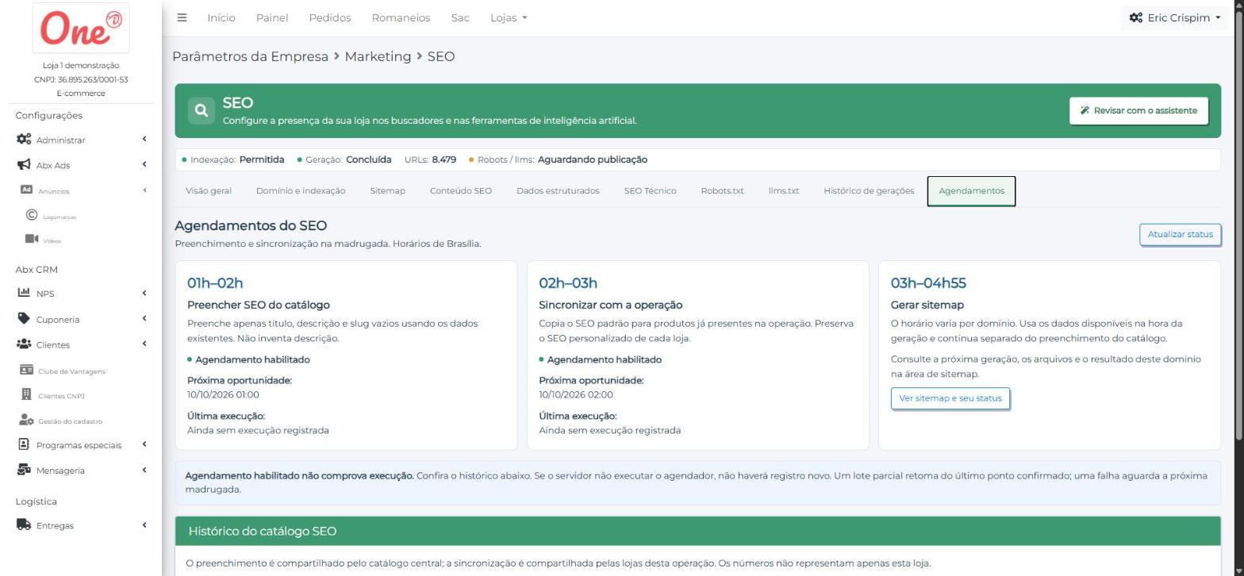Screen dimensions: 1244x576
Task: Click the Abx Ads megaphone icon
Action: click(x=24, y=165)
